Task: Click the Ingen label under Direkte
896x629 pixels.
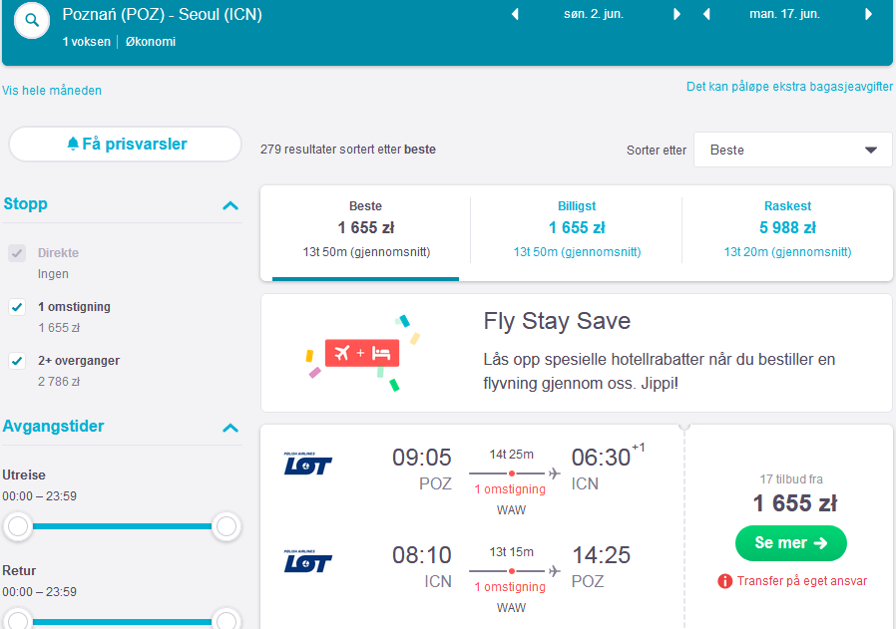Action: click(53, 274)
